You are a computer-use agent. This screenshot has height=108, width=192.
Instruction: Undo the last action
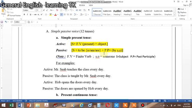pyautogui.click(x=6, y=22)
